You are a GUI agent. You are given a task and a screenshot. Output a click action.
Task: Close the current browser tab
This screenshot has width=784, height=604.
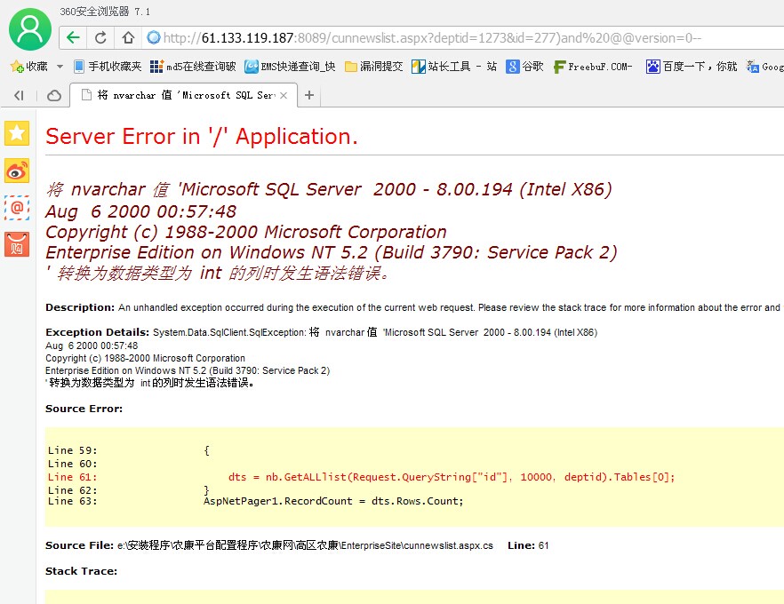[284, 95]
